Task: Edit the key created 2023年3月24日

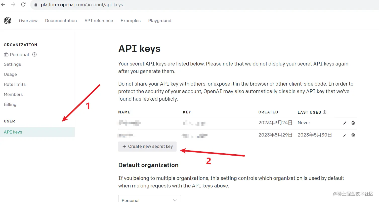Action: coord(345,123)
